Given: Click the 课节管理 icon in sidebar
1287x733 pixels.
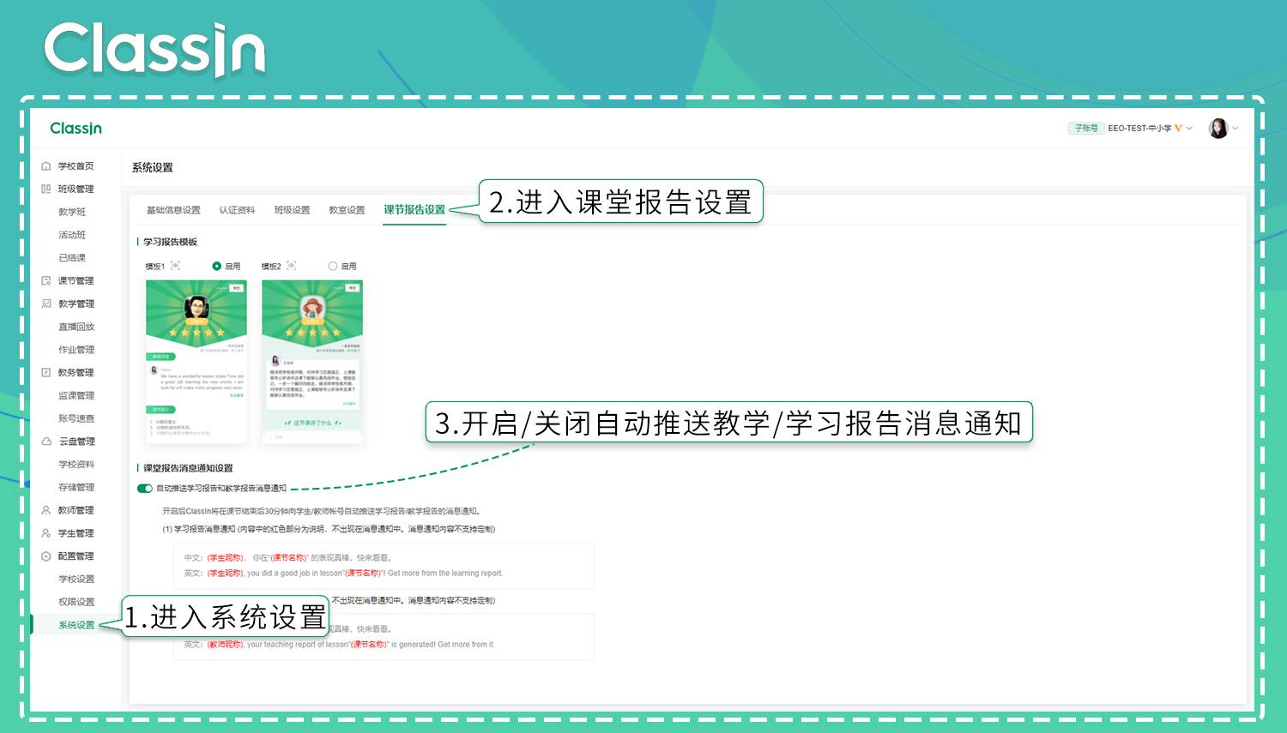Looking at the screenshot, I should 46,280.
